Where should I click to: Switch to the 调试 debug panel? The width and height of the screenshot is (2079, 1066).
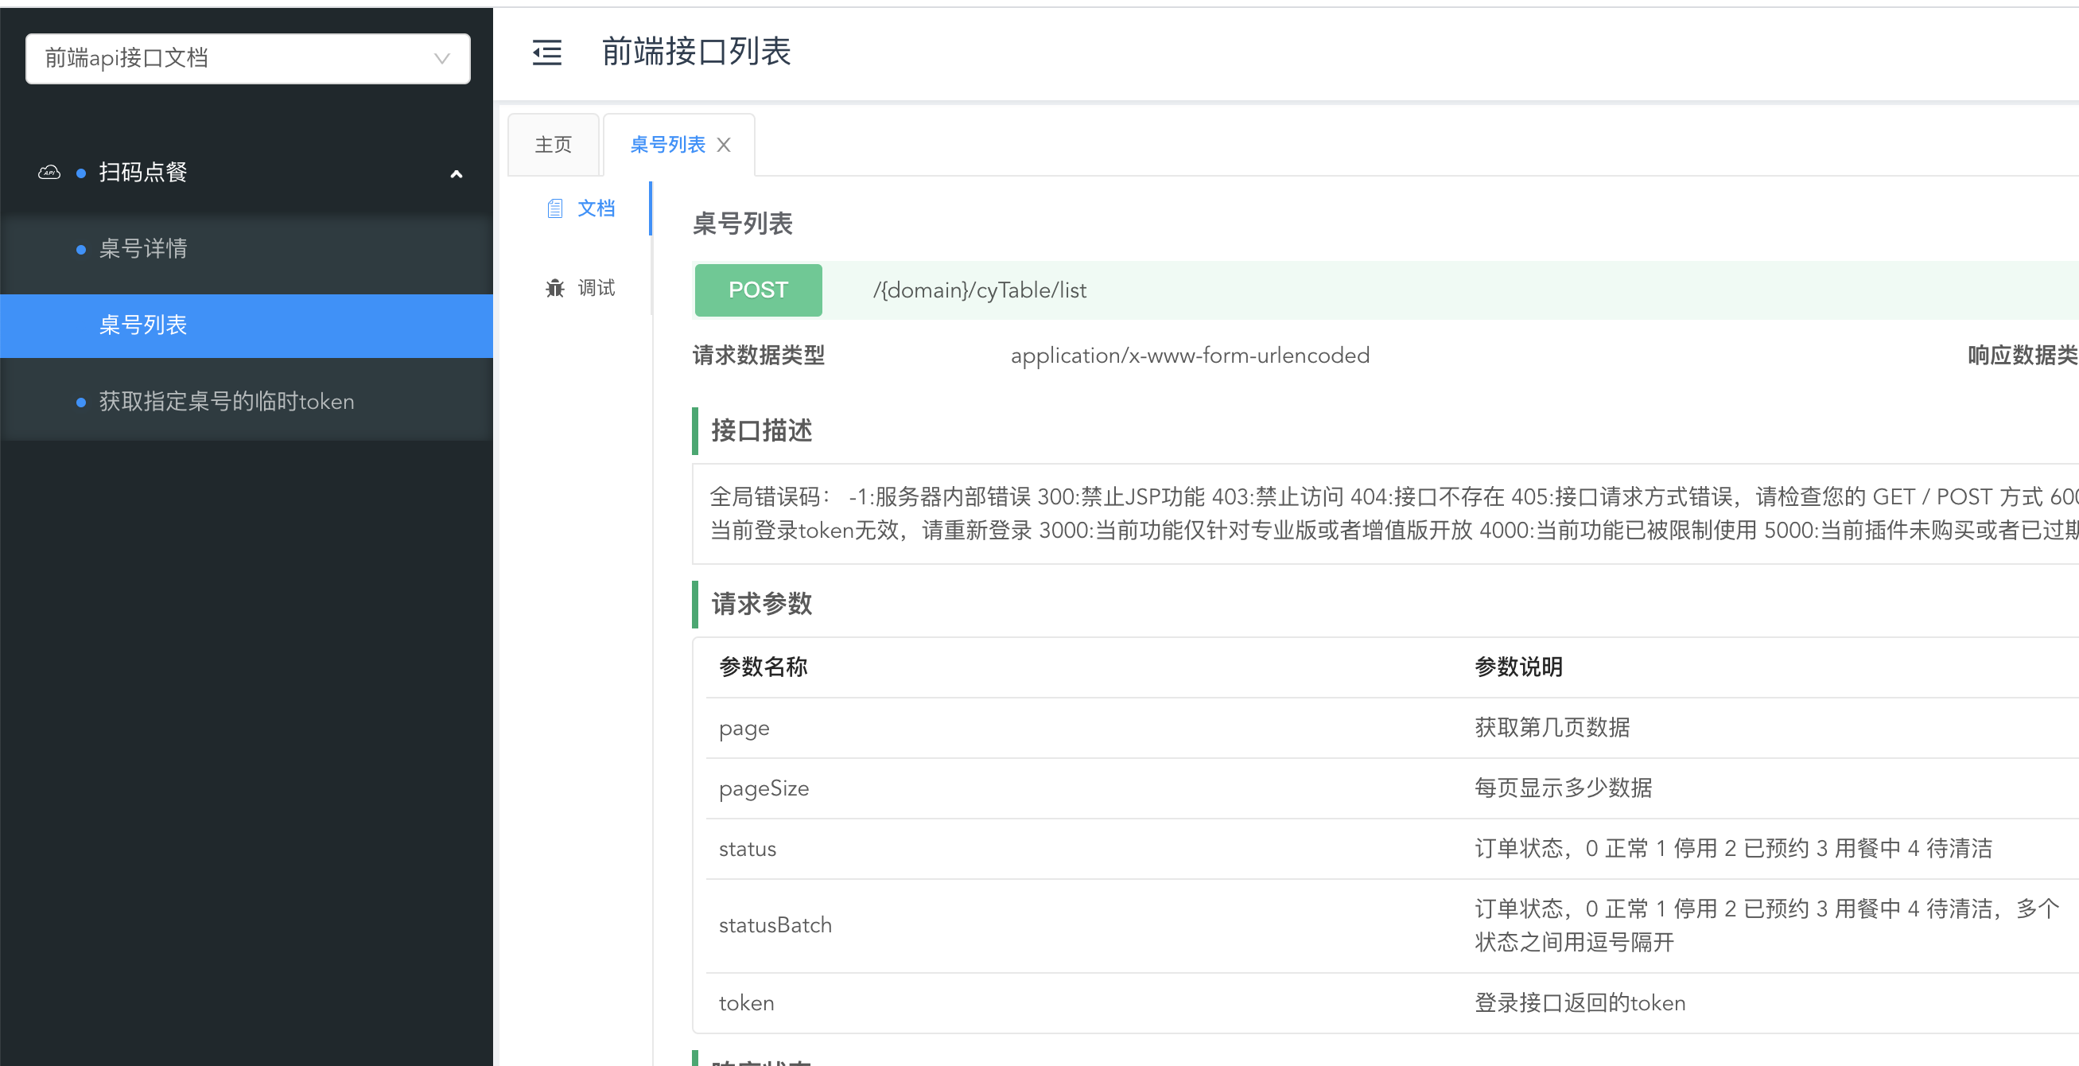tap(596, 288)
